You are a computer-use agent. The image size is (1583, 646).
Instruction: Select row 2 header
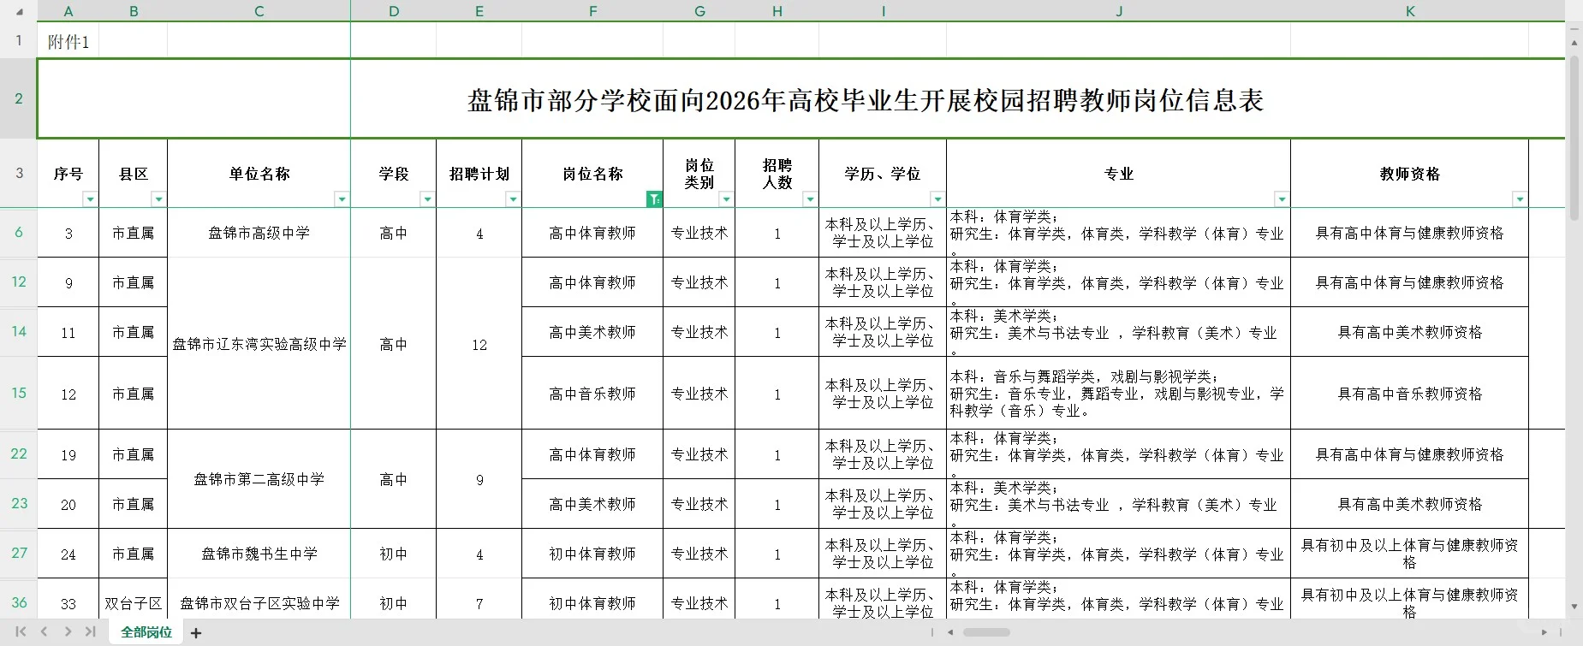click(x=18, y=98)
